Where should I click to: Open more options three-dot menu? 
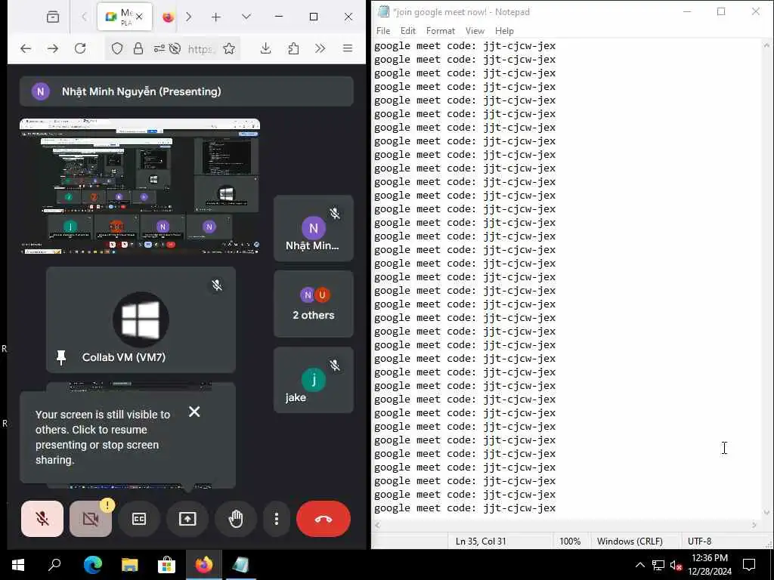click(277, 518)
